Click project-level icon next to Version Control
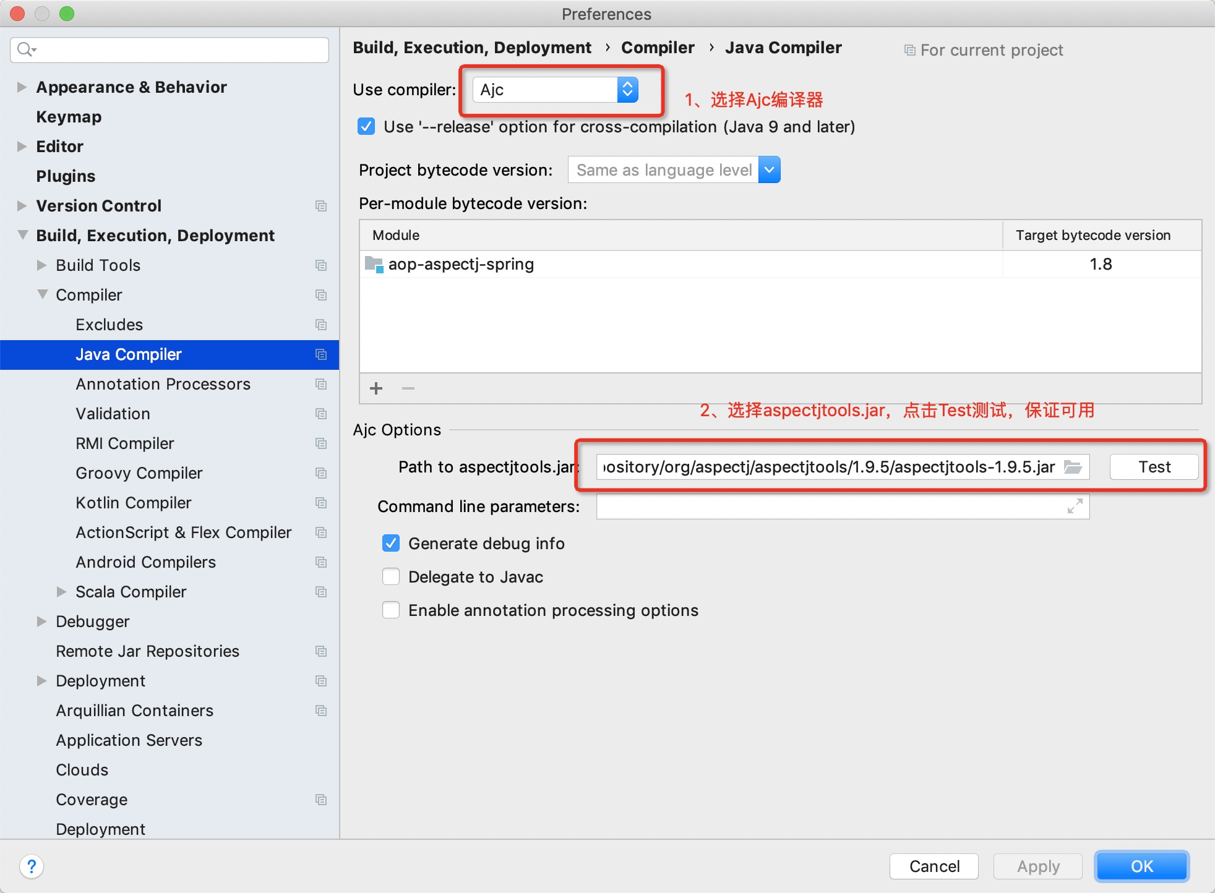 click(x=320, y=206)
